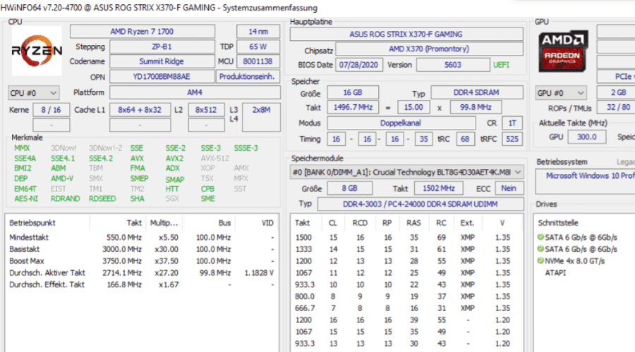Select the 666.7 MHz timing row
The height and width of the screenshot is (352, 635).
click(x=406, y=308)
